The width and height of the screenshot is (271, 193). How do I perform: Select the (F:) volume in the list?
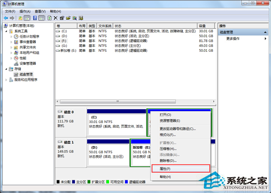pyautogui.click(x=64, y=41)
